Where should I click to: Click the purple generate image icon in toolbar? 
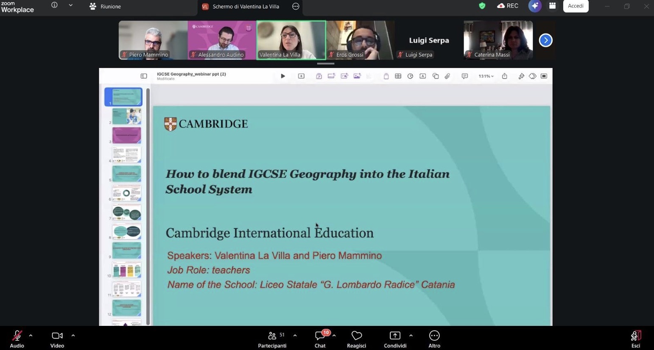coord(357,76)
